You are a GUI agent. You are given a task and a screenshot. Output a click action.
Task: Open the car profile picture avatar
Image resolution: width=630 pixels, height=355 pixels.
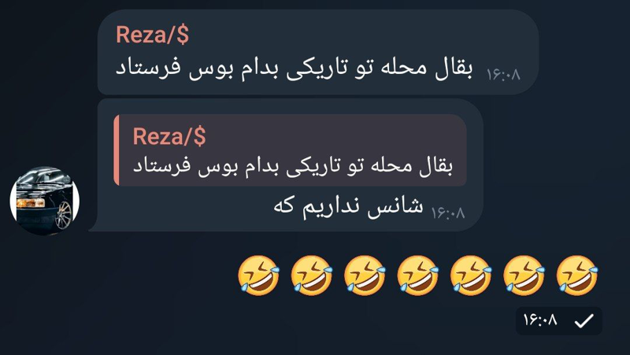(45, 201)
